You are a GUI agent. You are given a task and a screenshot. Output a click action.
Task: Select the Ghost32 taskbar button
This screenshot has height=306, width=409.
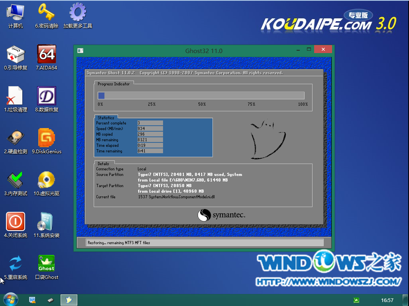pos(69,300)
